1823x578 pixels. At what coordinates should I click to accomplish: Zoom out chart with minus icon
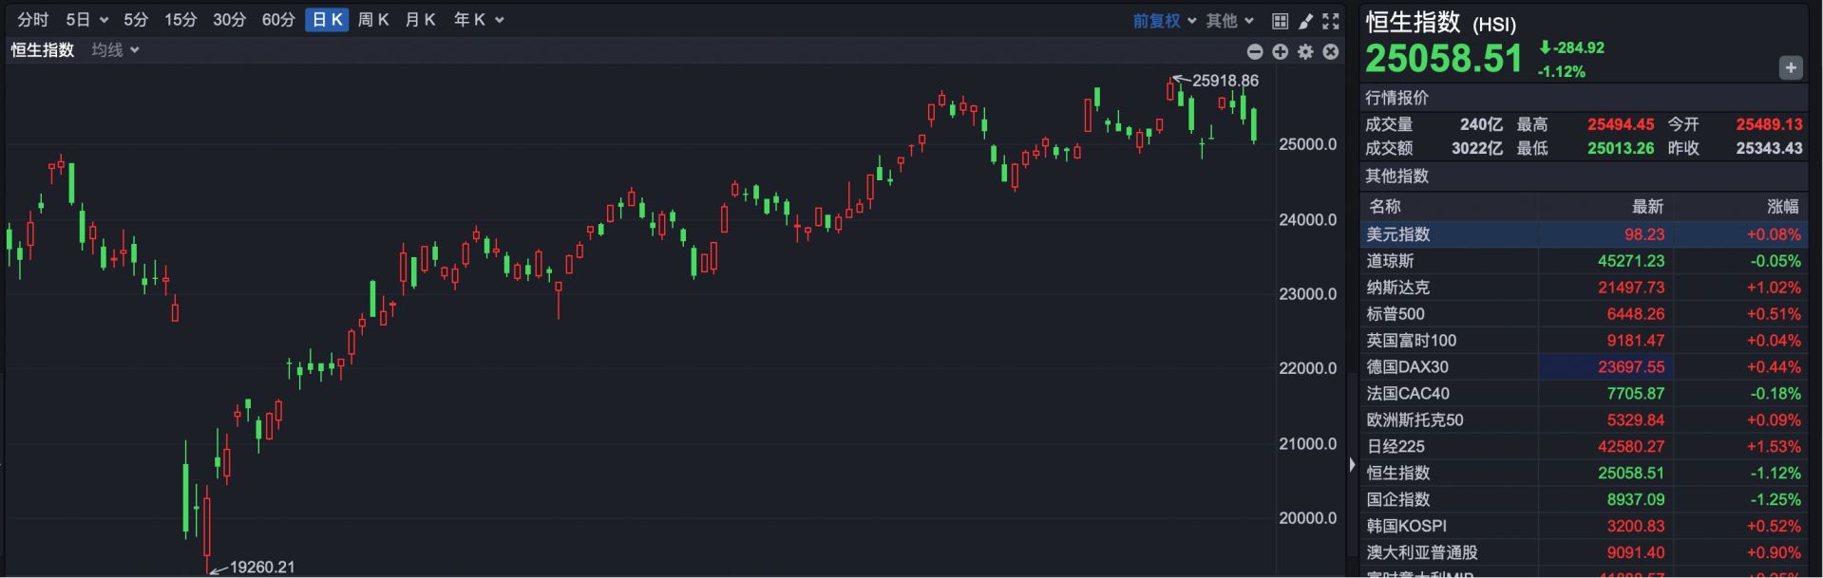(1255, 52)
